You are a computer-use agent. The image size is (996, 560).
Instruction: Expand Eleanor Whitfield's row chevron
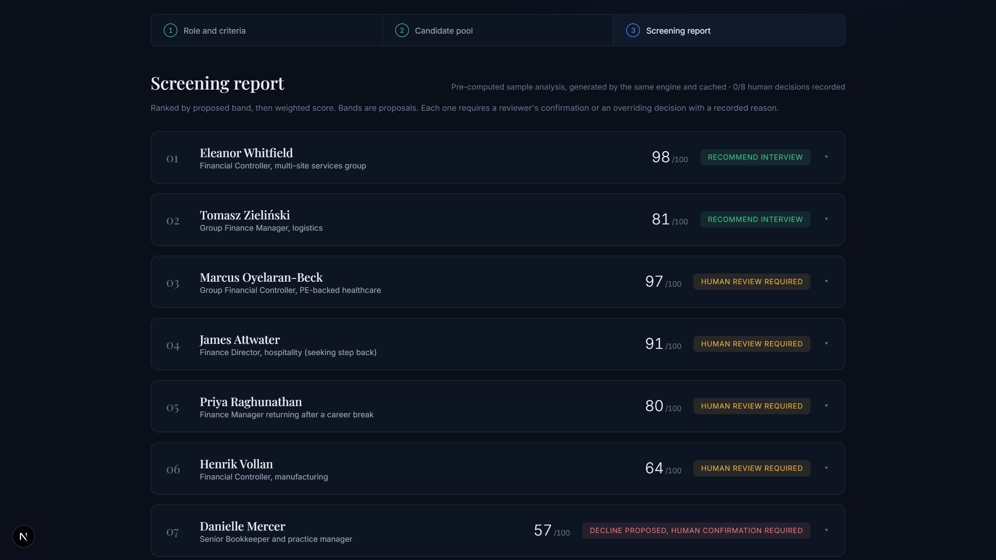click(826, 157)
